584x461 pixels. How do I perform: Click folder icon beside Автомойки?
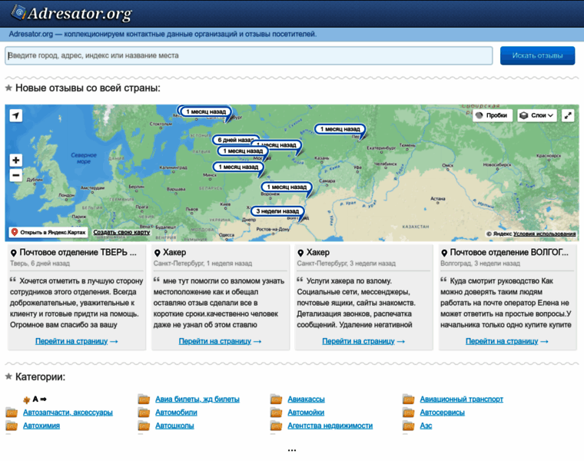point(276,413)
